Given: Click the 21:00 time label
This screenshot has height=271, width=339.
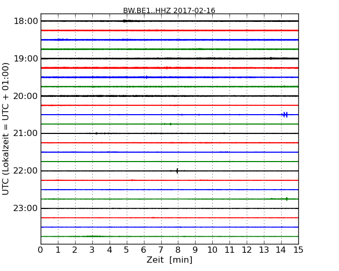Looking at the screenshot, I should click(26, 133).
